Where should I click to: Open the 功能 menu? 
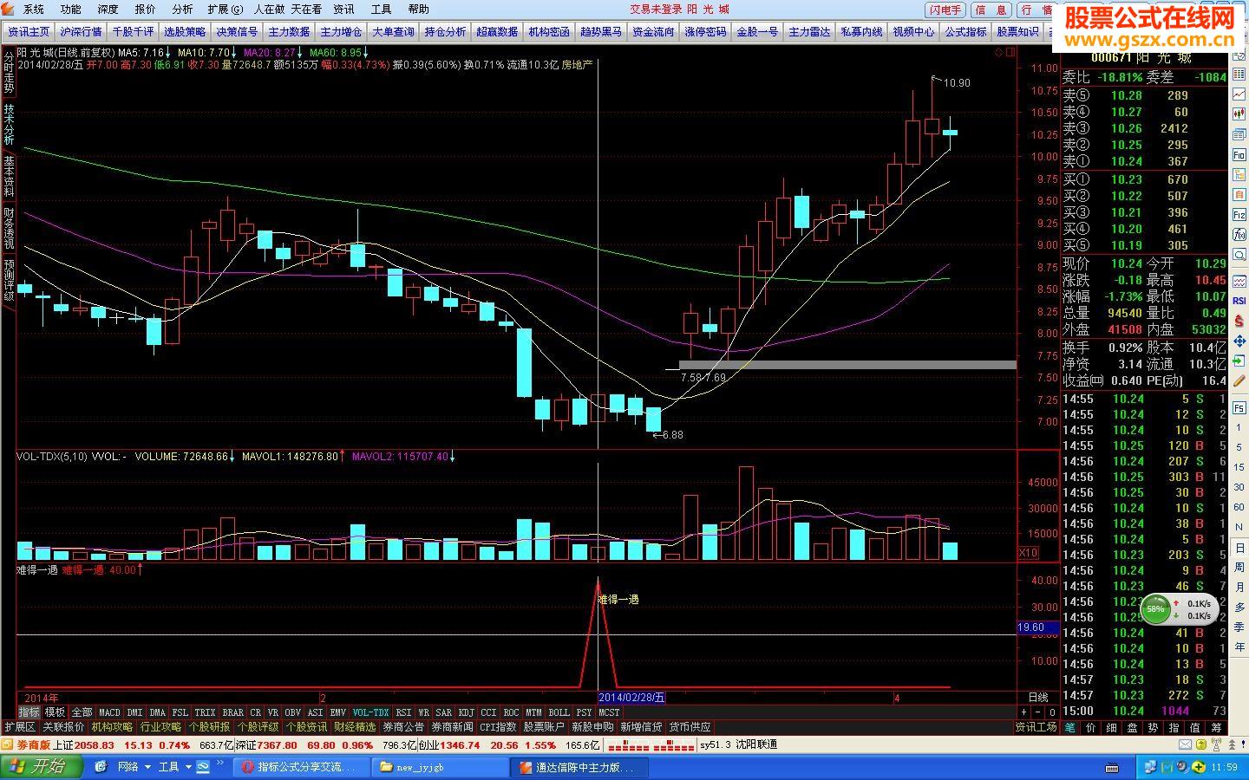71,9
